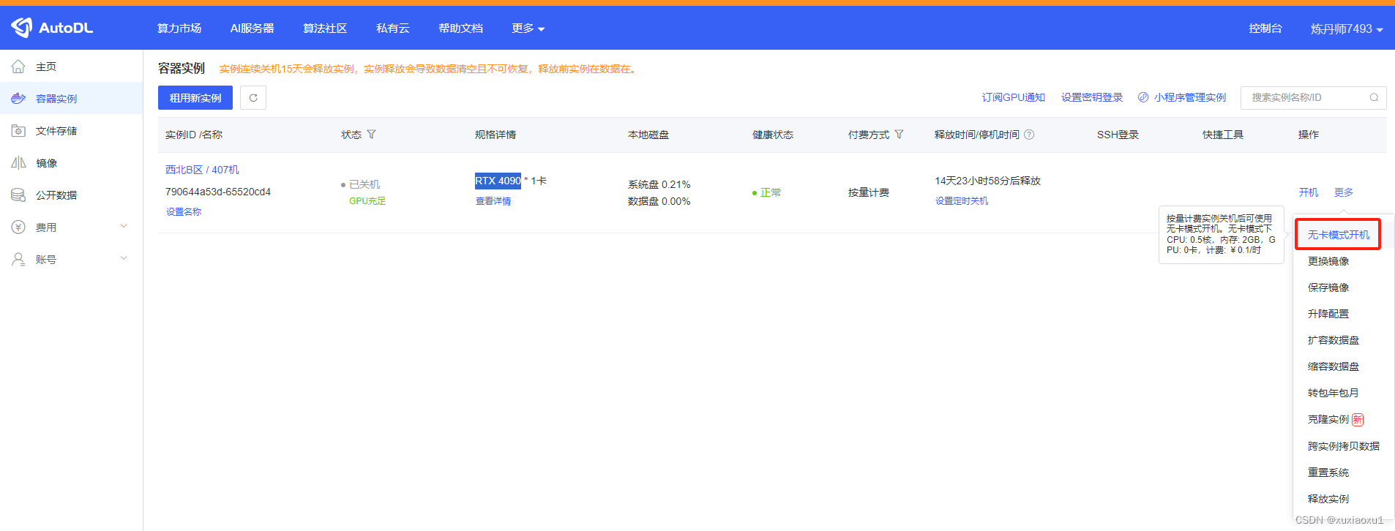Go to 控制台 in the top nav
This screenshot has width=1395, height=531.
[x=1265, y=28]
